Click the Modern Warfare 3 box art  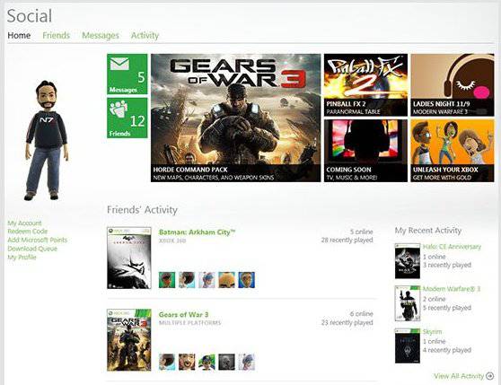pyautogui.click(x=408, y=303)
